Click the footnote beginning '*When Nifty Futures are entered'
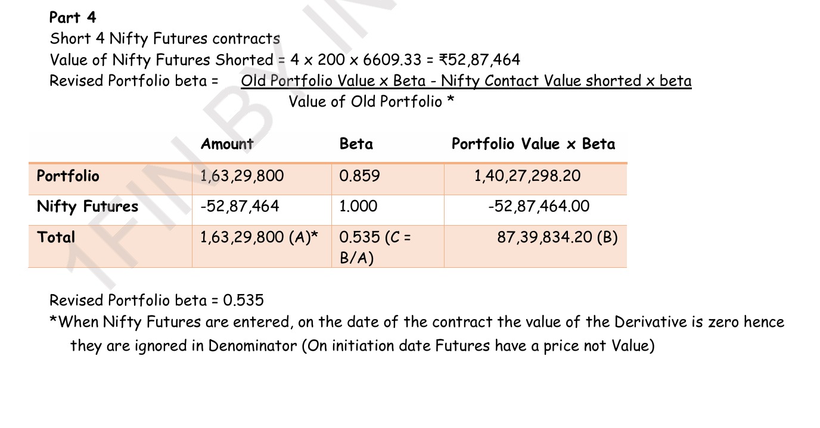 tap(416, 323)
